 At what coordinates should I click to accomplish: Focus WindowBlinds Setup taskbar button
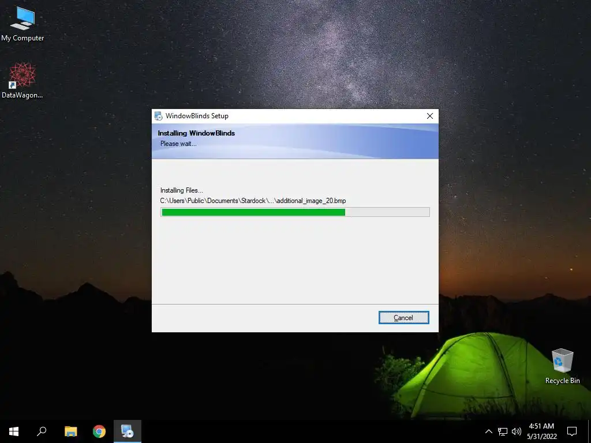coord(128,431)
